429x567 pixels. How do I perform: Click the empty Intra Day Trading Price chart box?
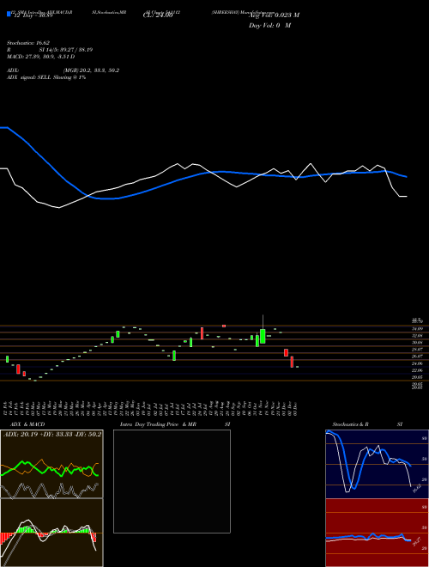[x=172, y=481]
